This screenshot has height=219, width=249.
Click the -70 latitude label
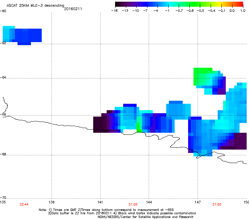[x=3, y=197]
